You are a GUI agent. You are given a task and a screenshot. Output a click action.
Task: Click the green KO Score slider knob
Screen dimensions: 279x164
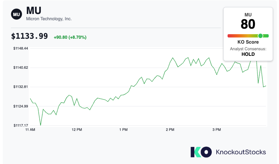260,36
